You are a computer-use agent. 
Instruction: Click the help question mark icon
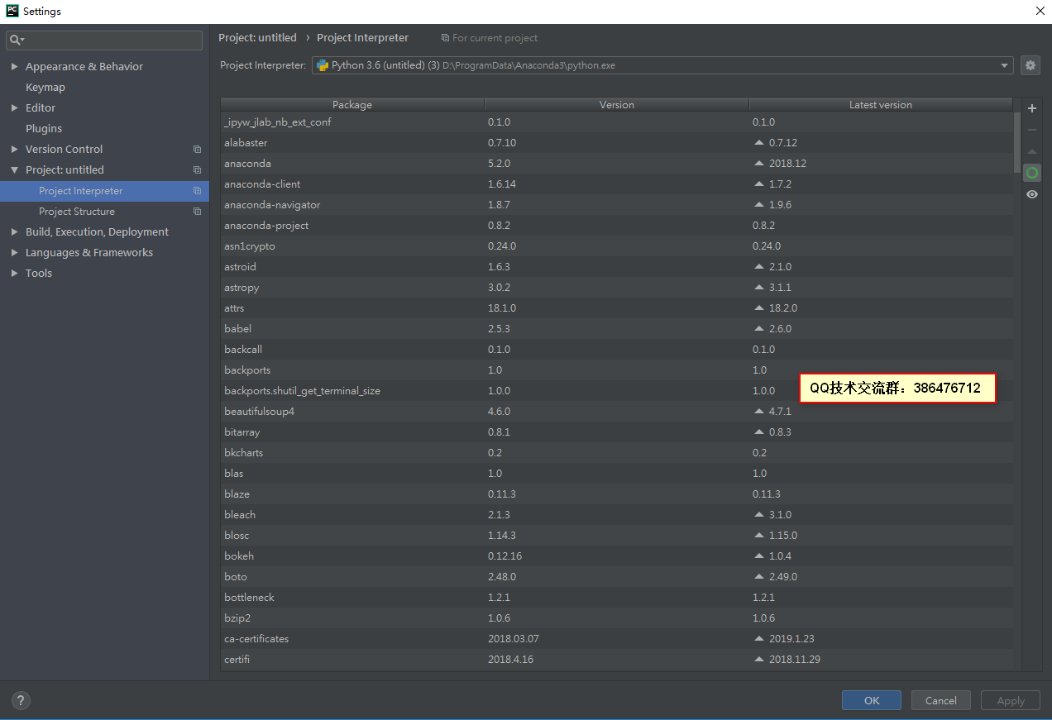coord(22,700)
